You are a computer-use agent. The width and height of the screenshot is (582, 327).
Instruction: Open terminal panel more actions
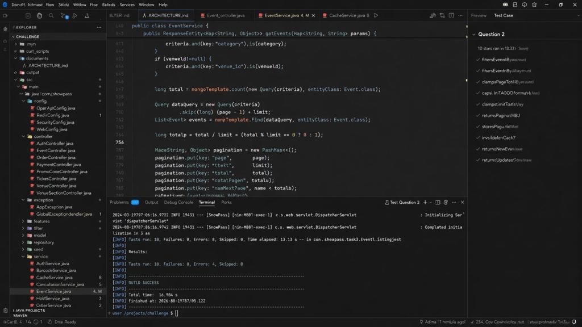point(454,203)
